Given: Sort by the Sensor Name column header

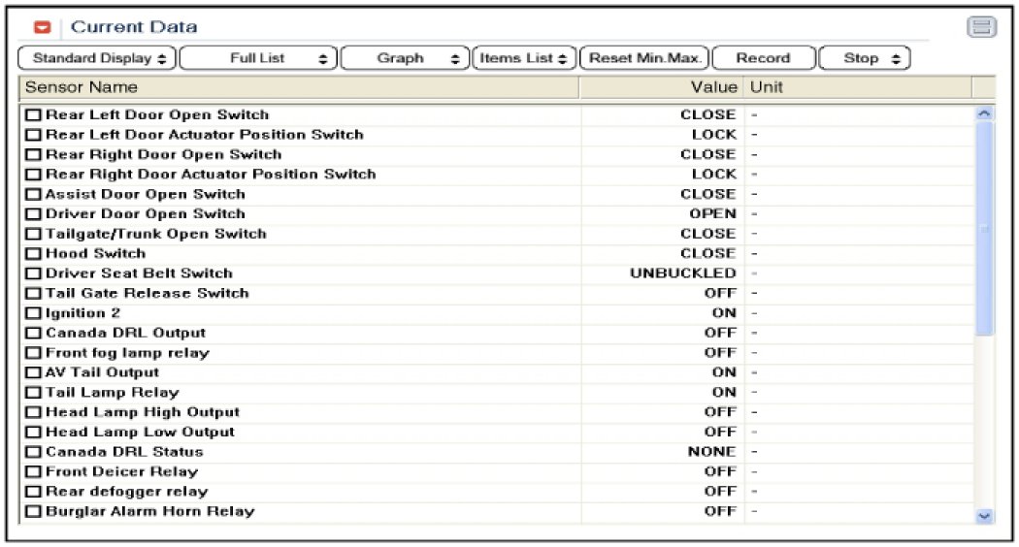Looking at the screenshot, I should 299,87.
